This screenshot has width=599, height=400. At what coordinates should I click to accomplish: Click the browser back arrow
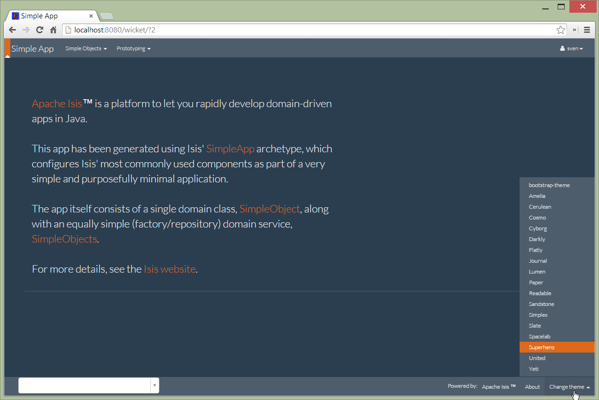pos(13,30)
